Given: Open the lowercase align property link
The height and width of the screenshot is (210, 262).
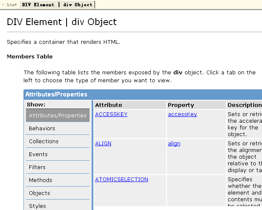Looking at the screenshot, I should 174,144.
